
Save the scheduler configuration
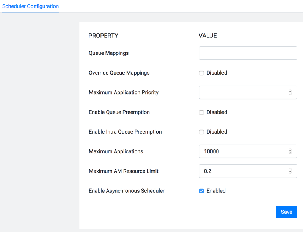coord(286,212)
